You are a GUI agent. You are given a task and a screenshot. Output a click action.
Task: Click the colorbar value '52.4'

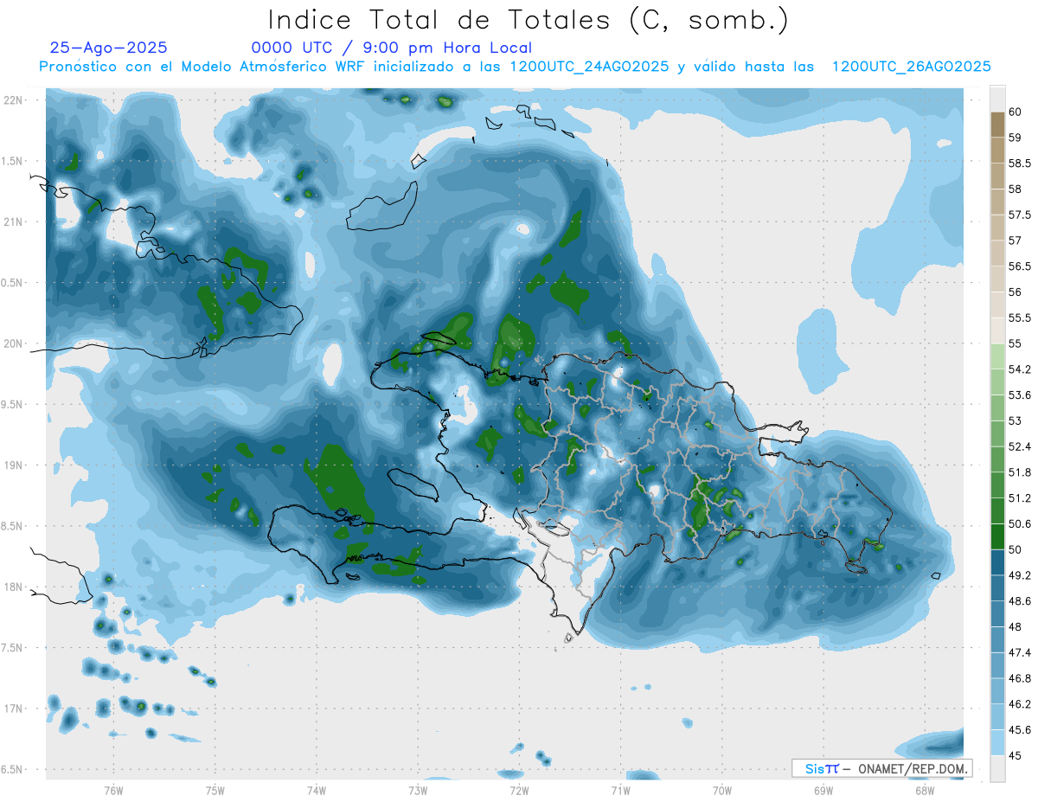tap(1020, 446)
